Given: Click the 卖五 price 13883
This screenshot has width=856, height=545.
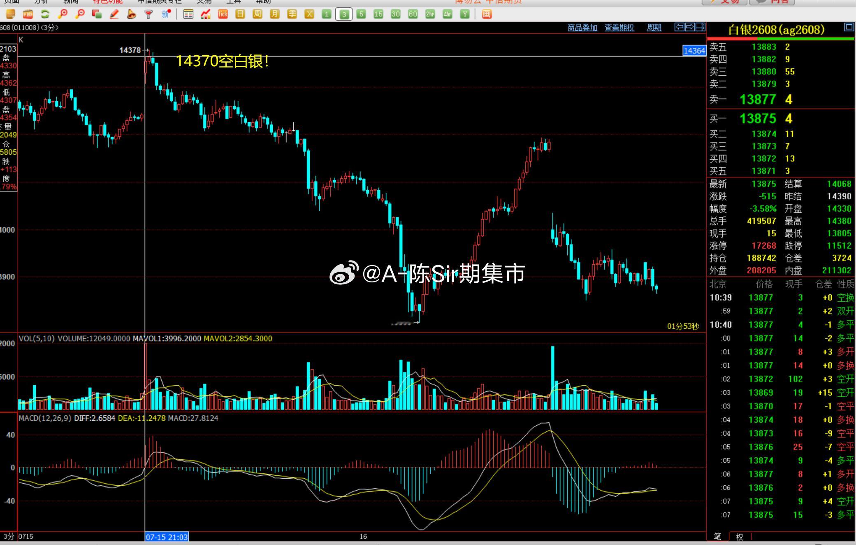Looking at the screenshot, I should pos(763,47).
